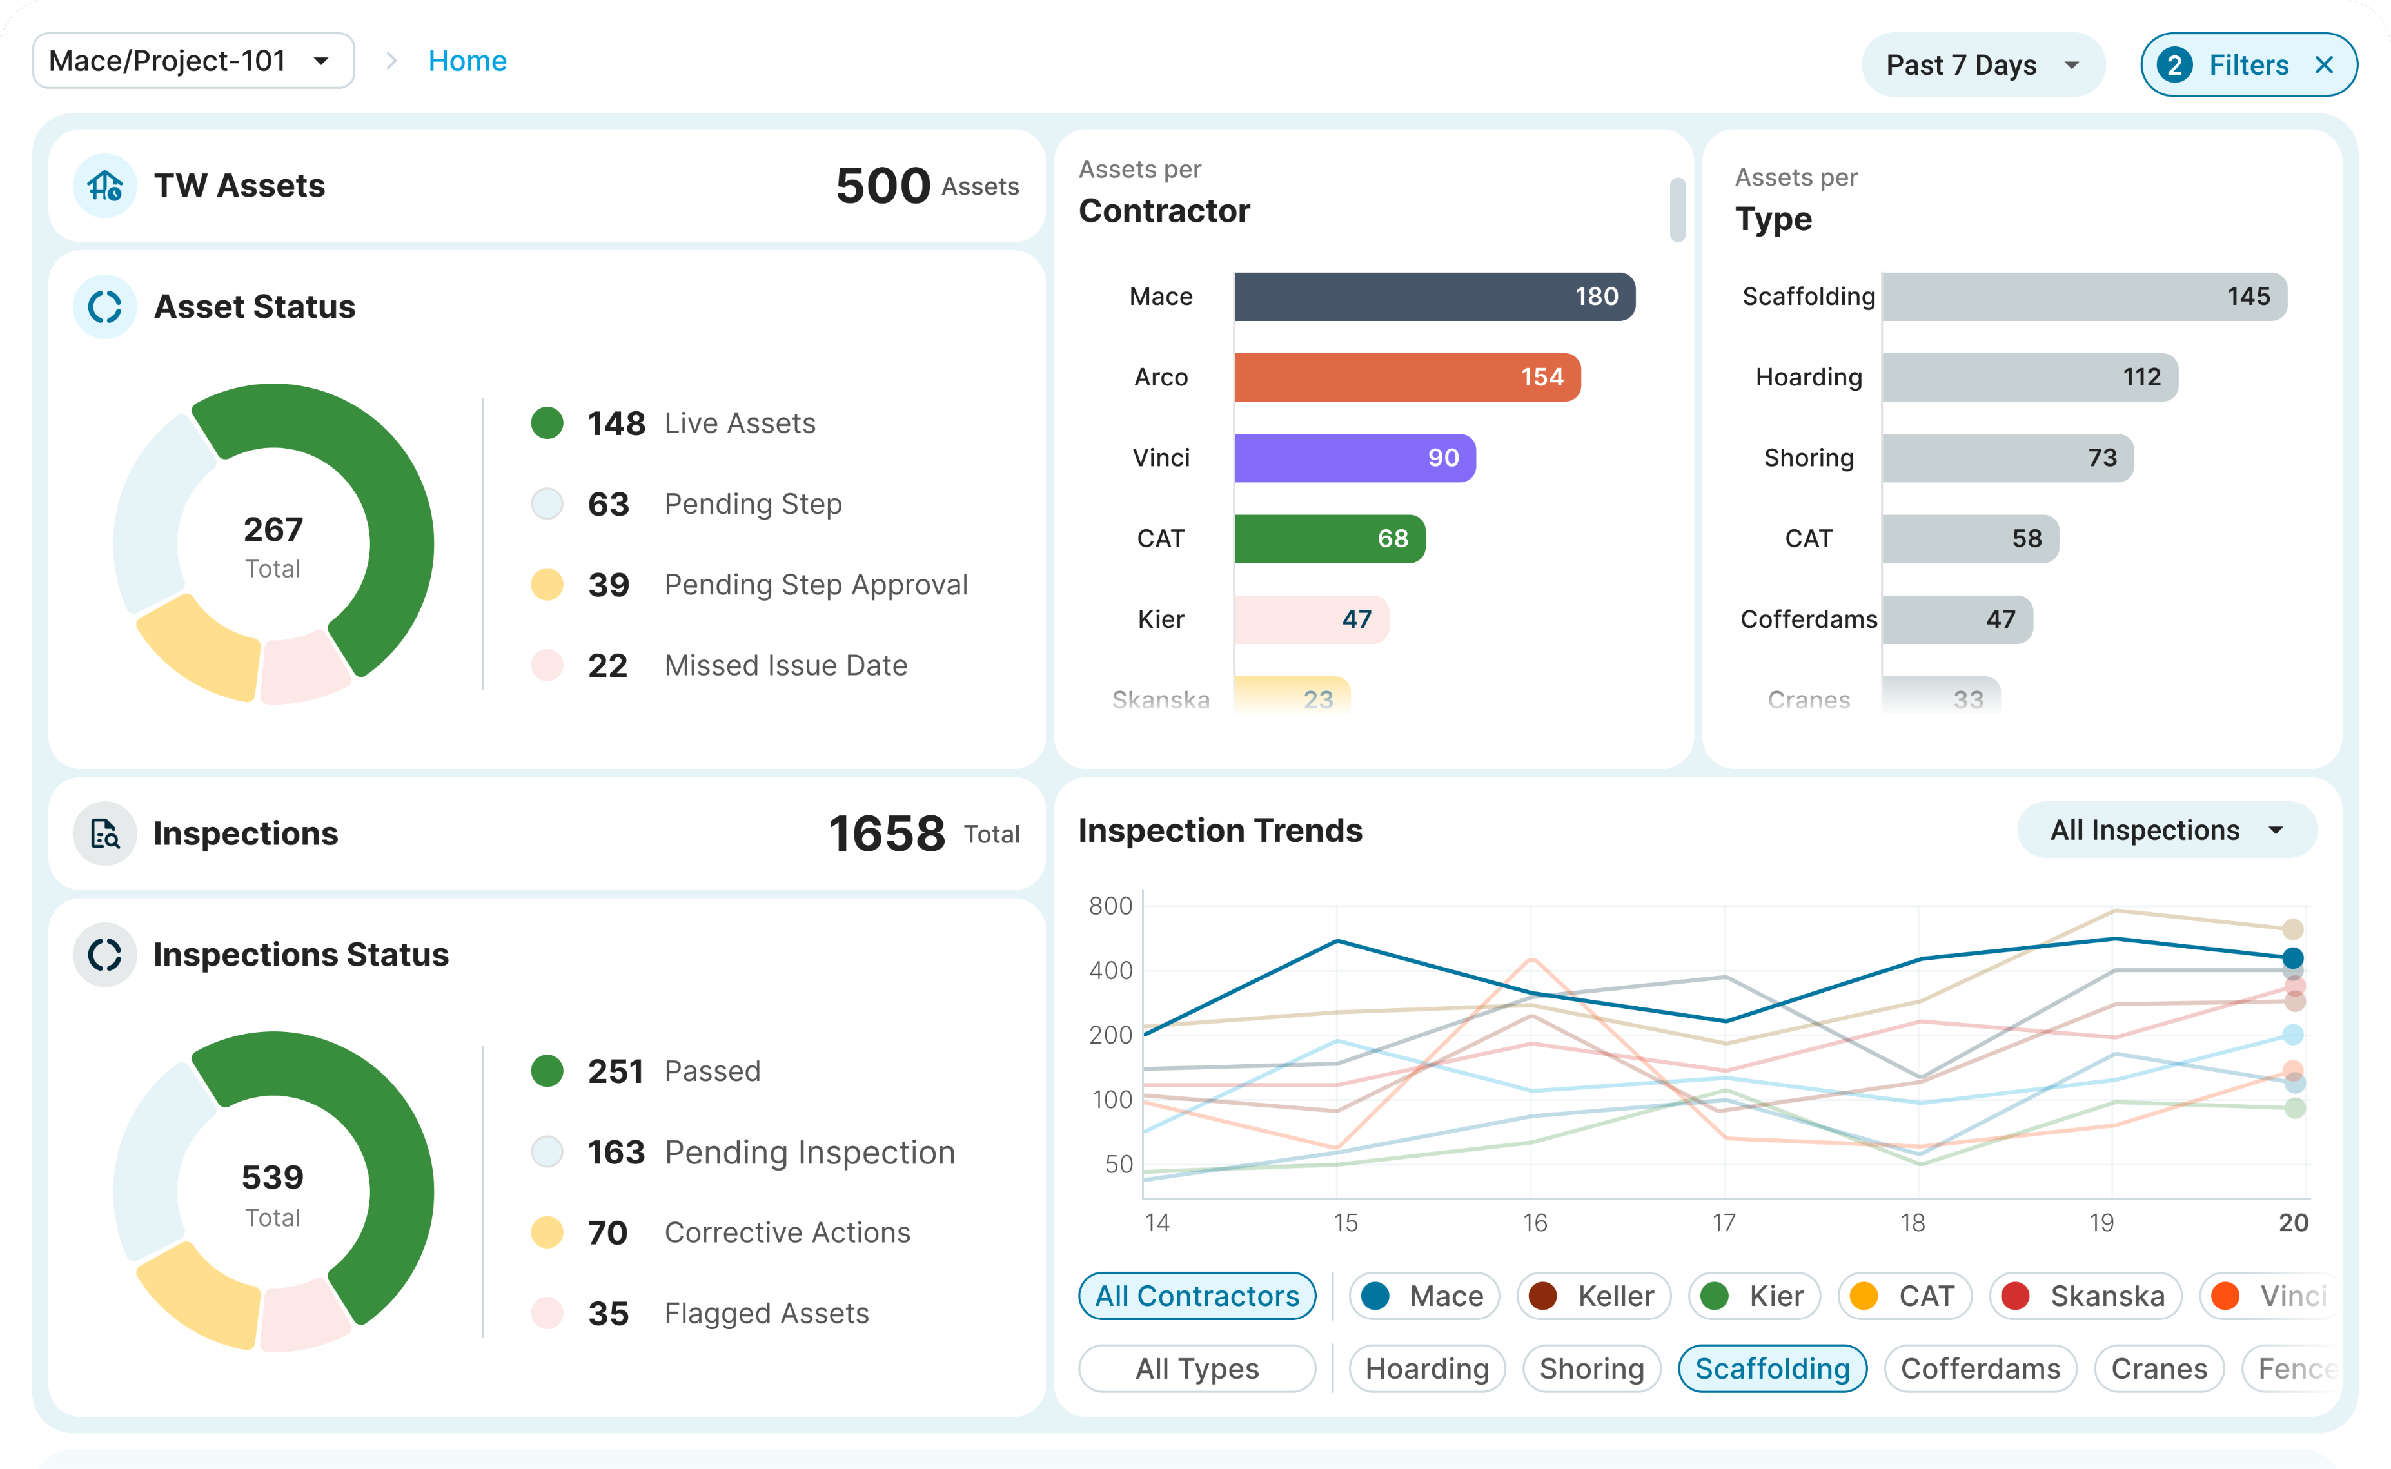Click the Hoarding type button
Screen dimensions: 2391x1469
[x=1427, y=1368]
